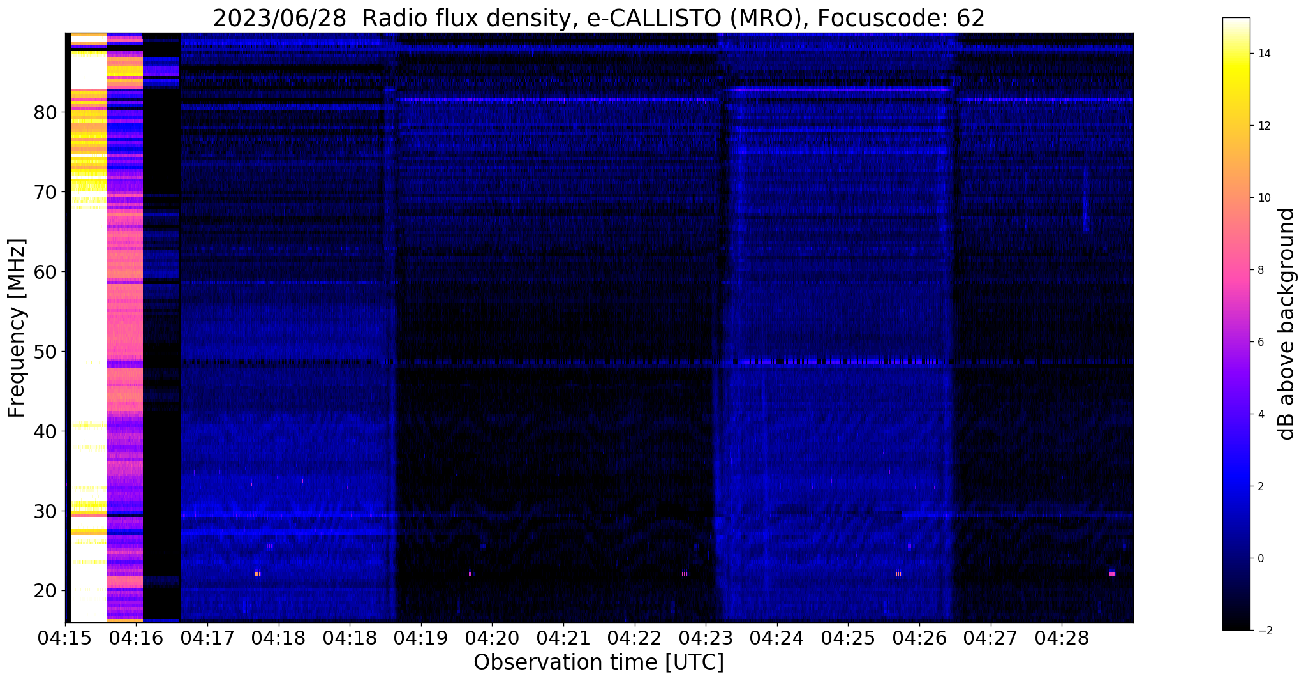Click the bright white burst at 04:15
Image resolution: width=1306 pixels, height=681 pixels.
(x=89, y=328)
